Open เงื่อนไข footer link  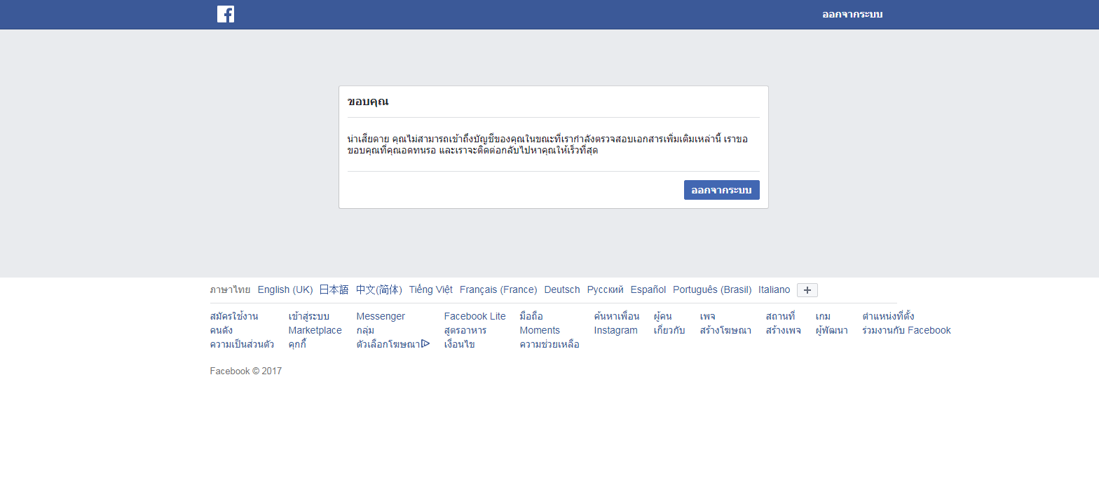(x=460, y=344)
